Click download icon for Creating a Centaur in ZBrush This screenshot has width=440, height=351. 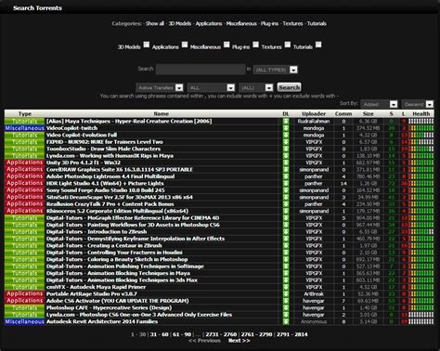[x=286, y=246]
